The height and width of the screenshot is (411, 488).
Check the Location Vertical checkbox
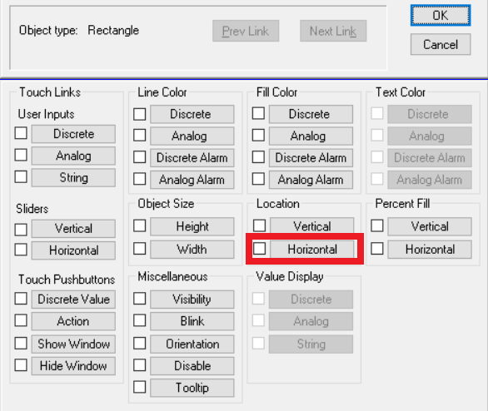point(259,225)
